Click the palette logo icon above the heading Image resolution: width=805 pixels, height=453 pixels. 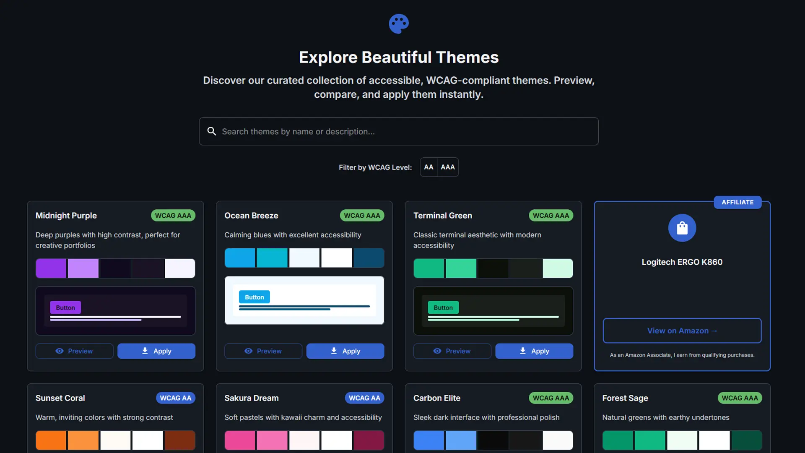(398, 24)
